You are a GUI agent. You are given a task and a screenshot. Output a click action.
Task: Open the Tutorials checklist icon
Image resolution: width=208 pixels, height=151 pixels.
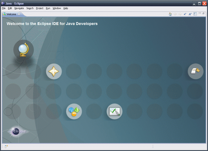114,111
